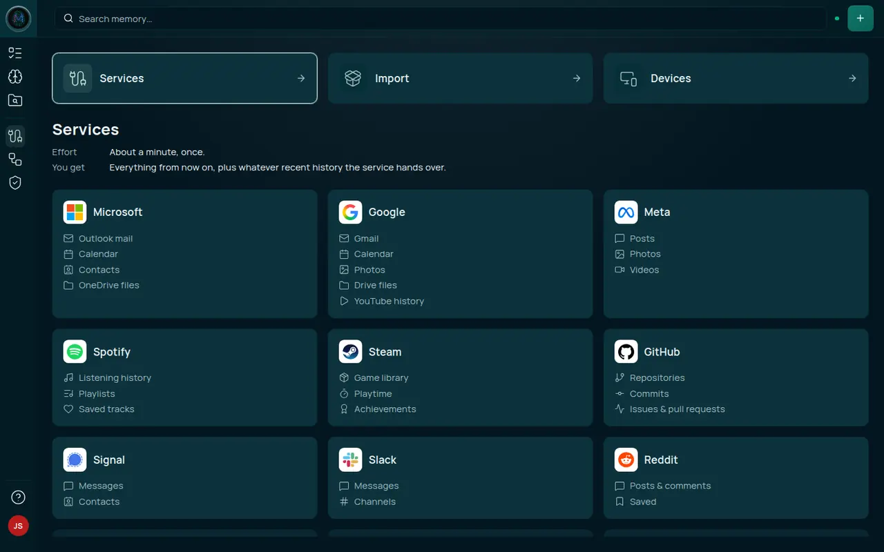The image size is (884, 552).
Task: Click "Videos" under Meta
Action: (644, 270)
